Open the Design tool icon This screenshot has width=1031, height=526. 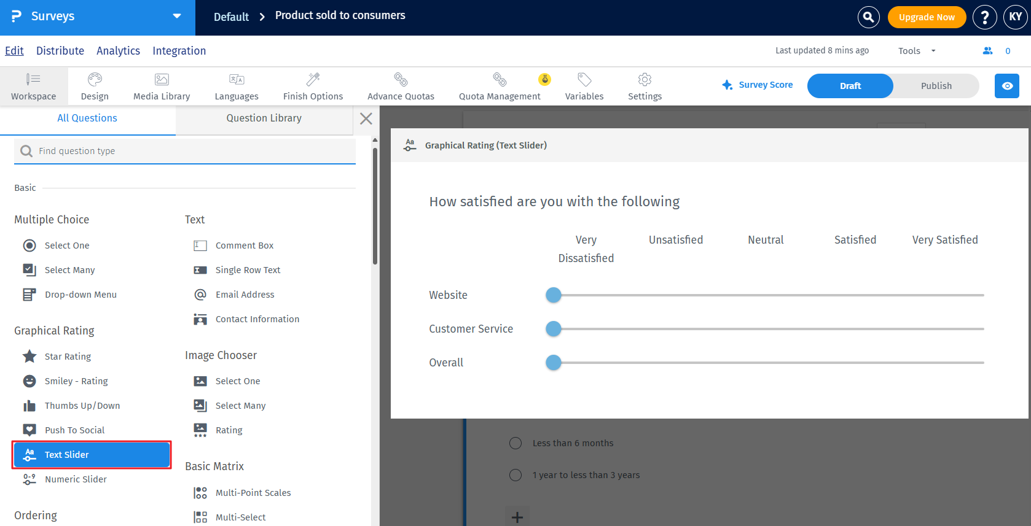click(x=95, y=79)
